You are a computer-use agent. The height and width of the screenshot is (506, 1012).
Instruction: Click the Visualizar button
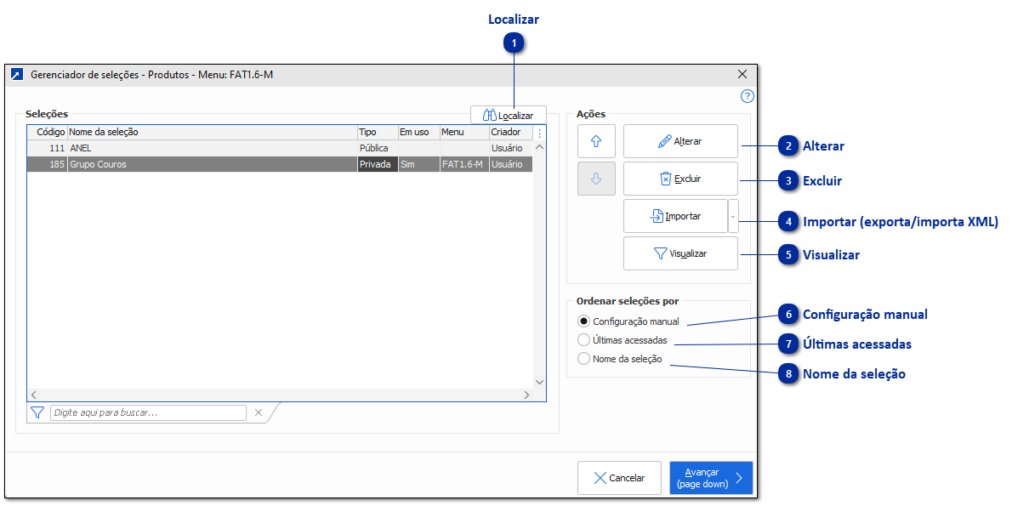[x=680, y=253]
